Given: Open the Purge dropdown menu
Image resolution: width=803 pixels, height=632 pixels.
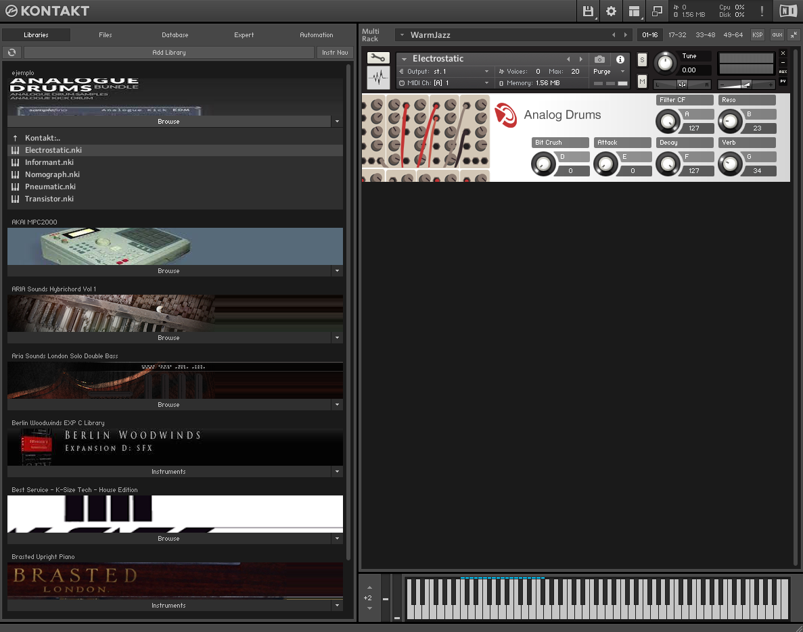Looking at the screenshot, I should tap(609, 72).
